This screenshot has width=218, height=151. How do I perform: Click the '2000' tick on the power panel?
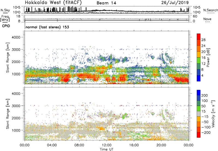16,62
